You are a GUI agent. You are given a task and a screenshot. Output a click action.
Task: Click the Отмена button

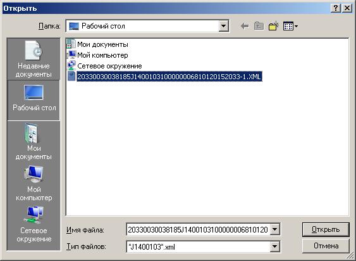[326, 246]
